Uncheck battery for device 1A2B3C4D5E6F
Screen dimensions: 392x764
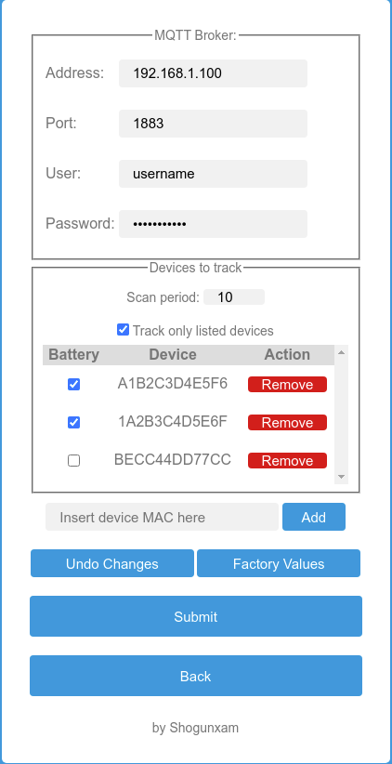[73, 423]
